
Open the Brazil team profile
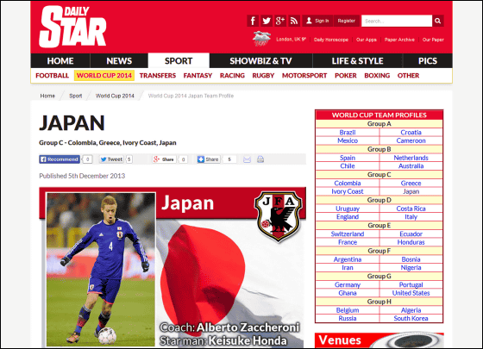pyautogui.click(x=348, y=133)
